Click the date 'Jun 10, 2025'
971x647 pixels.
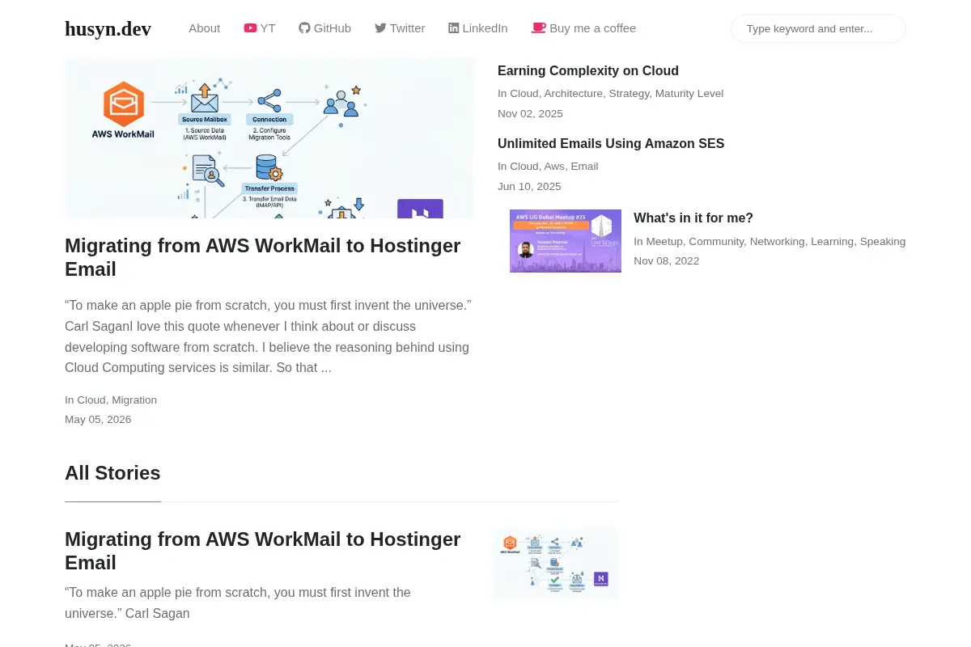(529, 186)
